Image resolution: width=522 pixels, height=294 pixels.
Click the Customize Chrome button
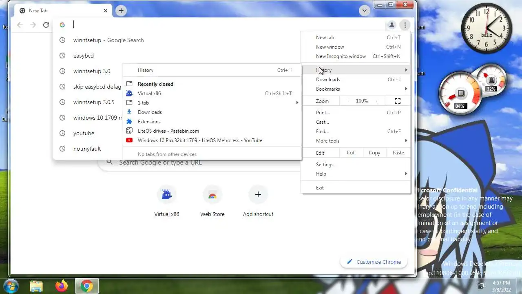tap(374, 262)
